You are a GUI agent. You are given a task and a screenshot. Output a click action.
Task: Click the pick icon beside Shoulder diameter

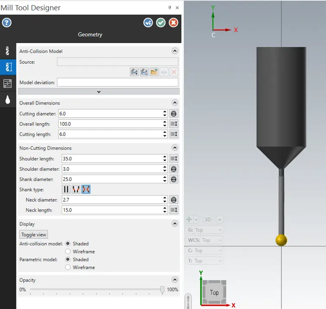pos(174,169)
